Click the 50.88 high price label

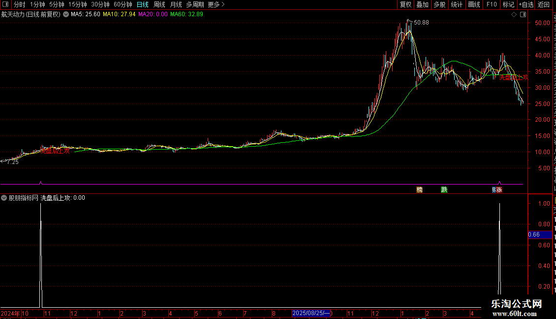click(x=421, y=23)
